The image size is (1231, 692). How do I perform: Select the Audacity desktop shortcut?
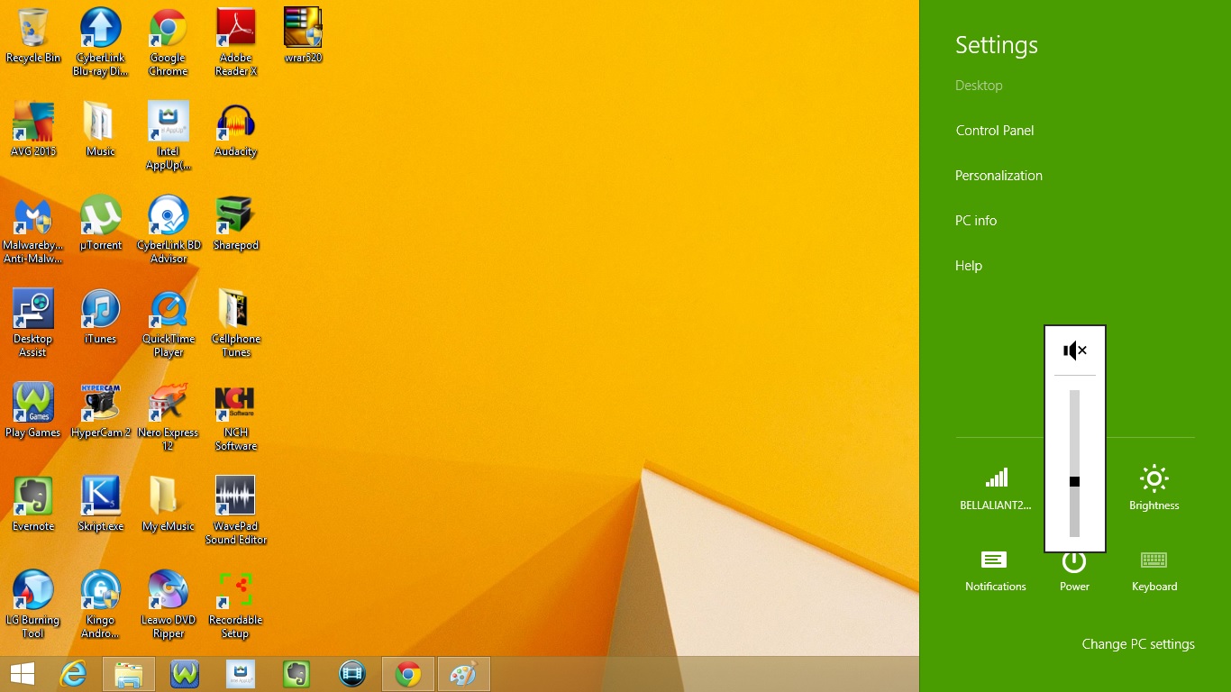[236, 130]
